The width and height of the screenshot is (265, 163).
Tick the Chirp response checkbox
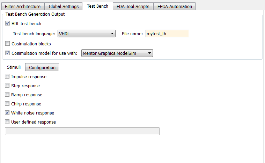(7, 104)
